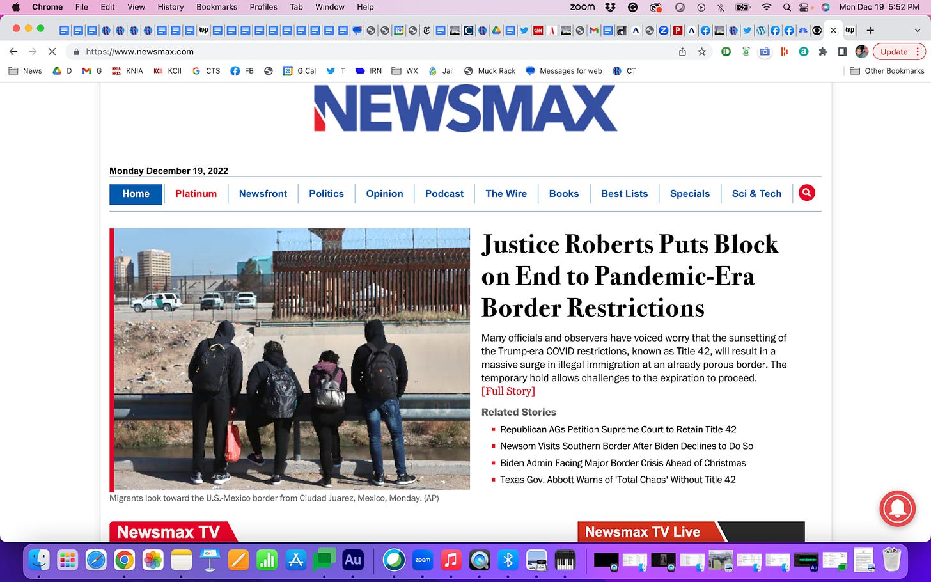The height and width of the screenshot is (582, 931).
Task: Click the migrants at border photo
Action: pyautogui.click(x=292, y=359)
